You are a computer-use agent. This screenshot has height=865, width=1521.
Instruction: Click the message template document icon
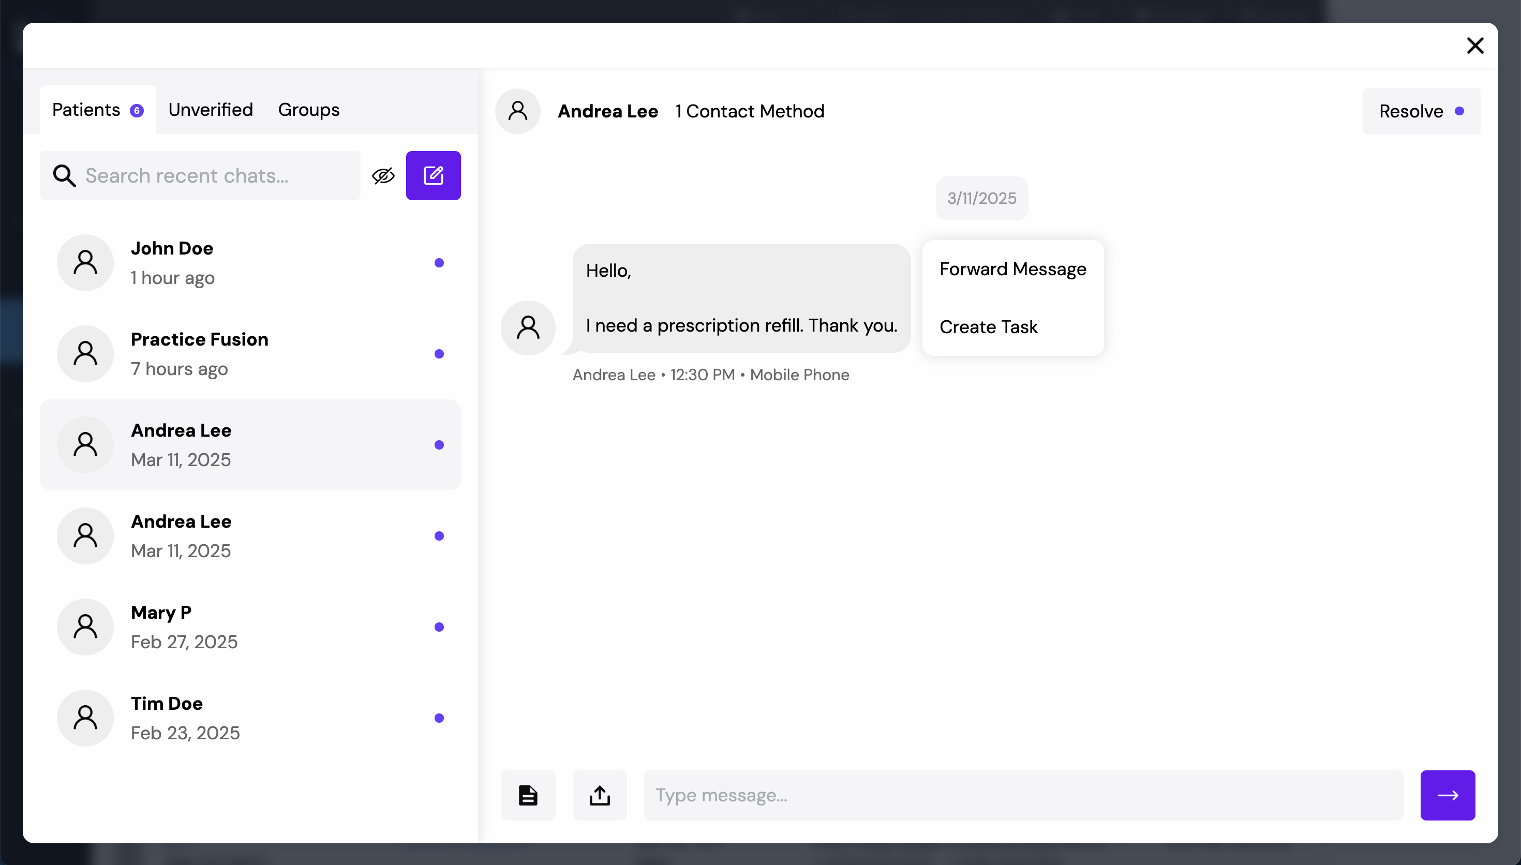527,795
